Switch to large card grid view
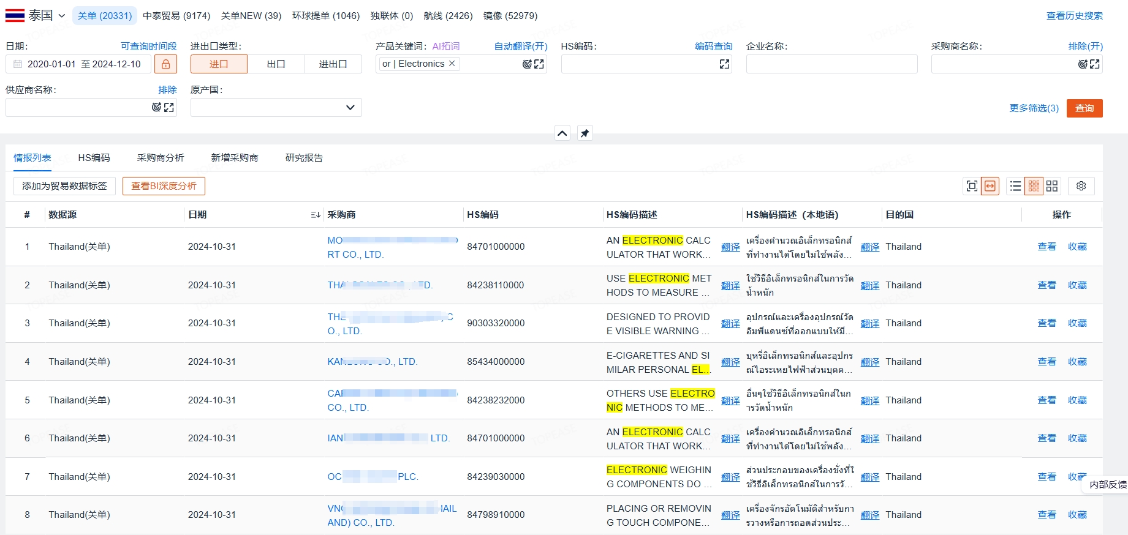The width and height of the screenshot is (1128, 535). pyautogui.click(x=1052, y=186)
